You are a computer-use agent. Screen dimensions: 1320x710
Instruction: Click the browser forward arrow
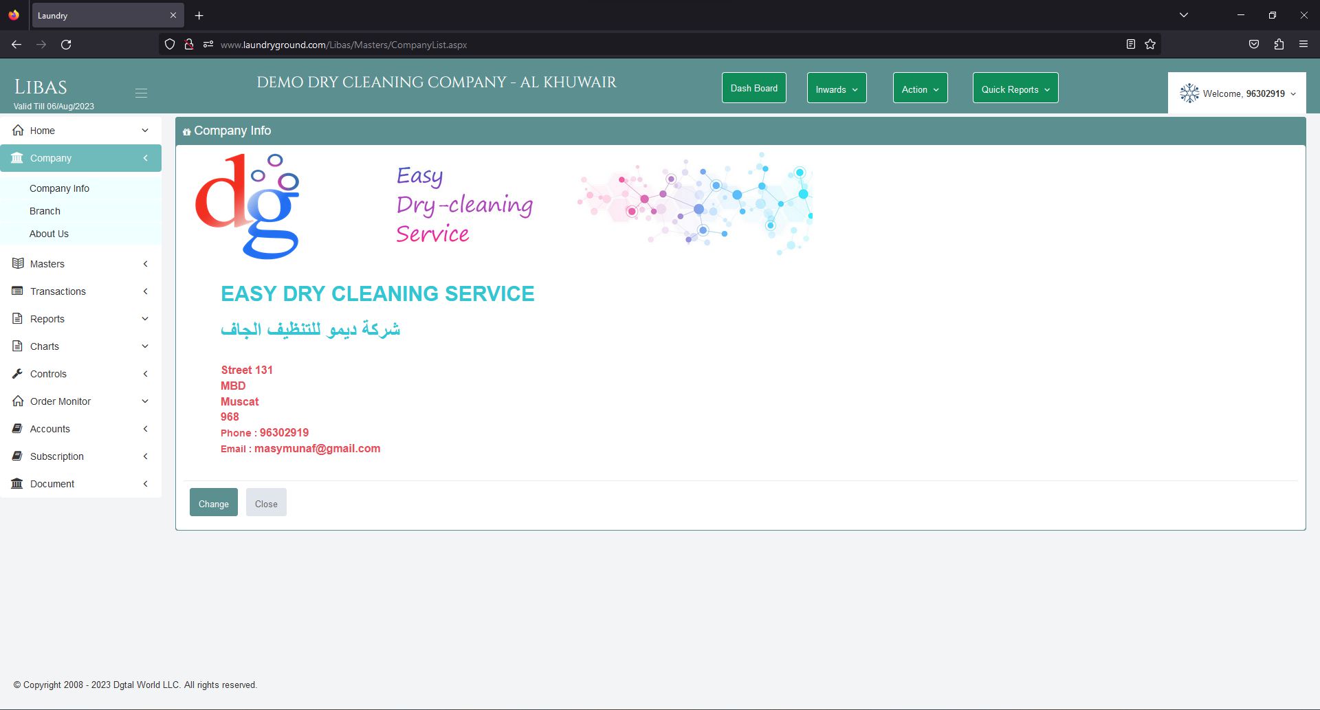(x=41, y=45)
